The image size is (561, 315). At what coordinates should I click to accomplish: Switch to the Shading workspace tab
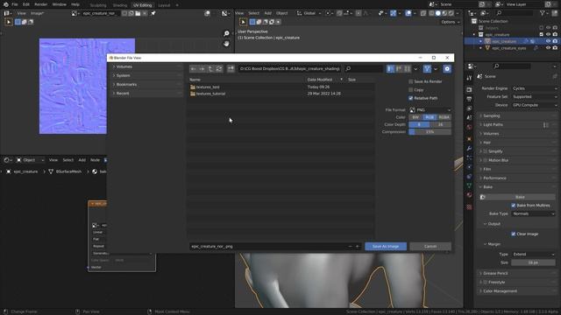coord(120,5)
